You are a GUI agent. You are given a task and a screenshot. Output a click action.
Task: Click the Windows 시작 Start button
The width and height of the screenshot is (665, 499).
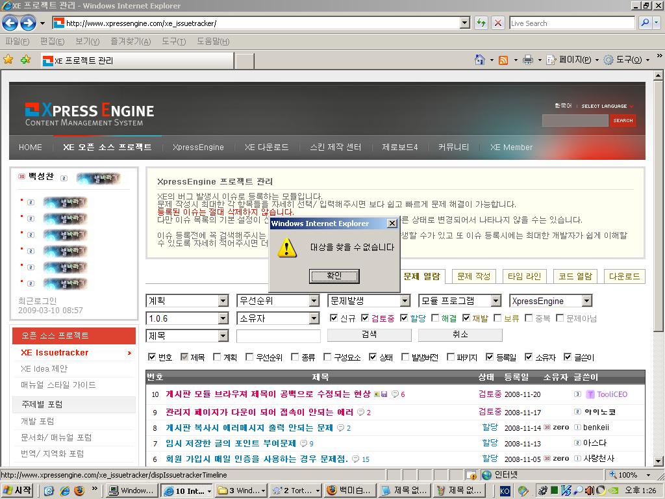pyautogui.click(x=17, y=491)
